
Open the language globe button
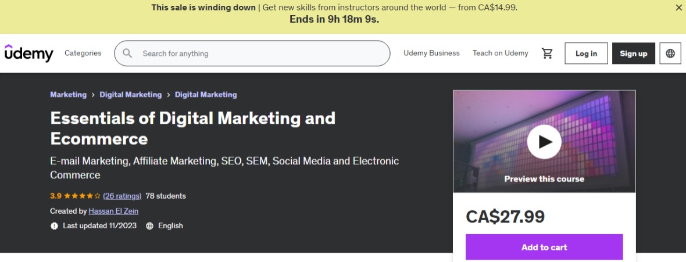tap(670, 53)
